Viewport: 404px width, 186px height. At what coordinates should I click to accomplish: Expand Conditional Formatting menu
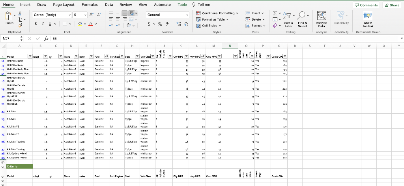[237, 13]
